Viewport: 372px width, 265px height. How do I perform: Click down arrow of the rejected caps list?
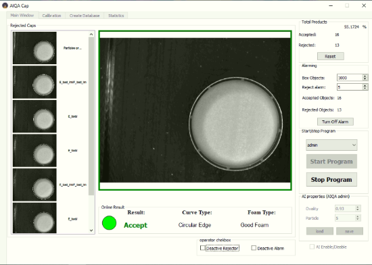tap(91, 230)
